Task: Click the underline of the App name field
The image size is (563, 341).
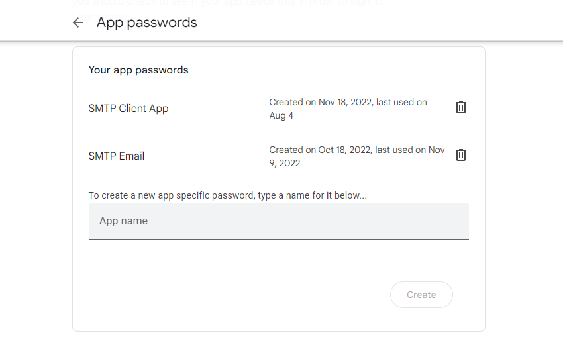Action: coord(278,238)
